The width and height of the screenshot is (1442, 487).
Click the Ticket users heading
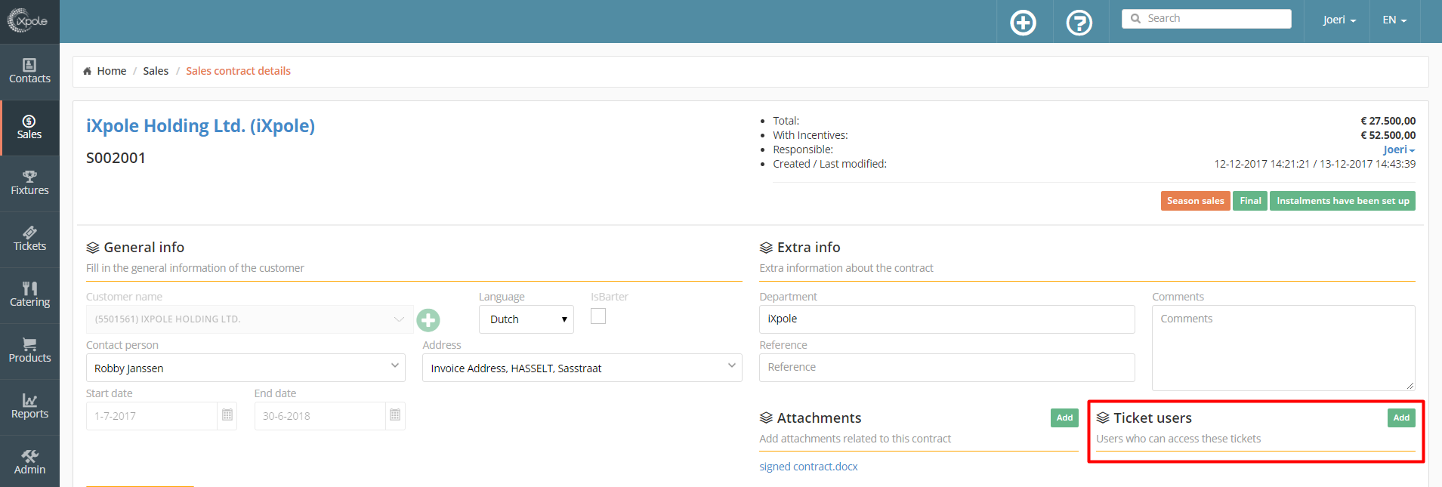1153,418
